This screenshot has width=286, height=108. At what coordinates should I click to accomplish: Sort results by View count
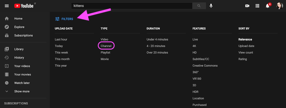246,53
